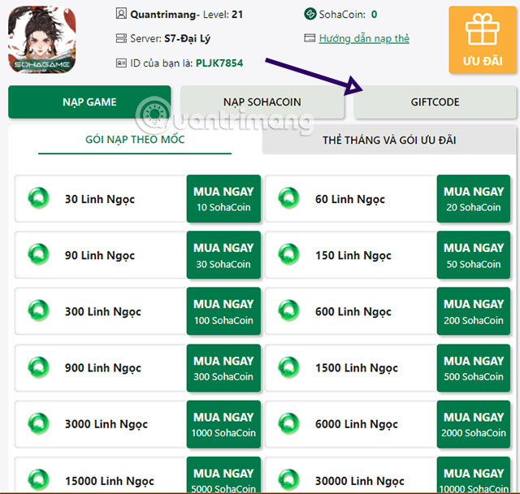Image resolution: width=520 pixels, height=494 pixels.
Task: Click the jade icon of 1500 Linh Ngọc
Action: click(289, 367)
